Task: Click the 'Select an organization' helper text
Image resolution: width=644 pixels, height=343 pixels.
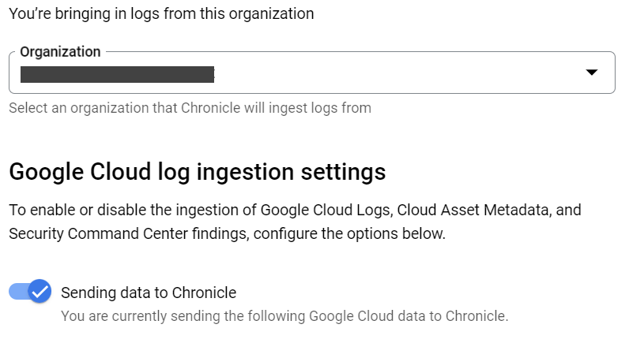Action: pyautogui.click(x=190, y=108)
